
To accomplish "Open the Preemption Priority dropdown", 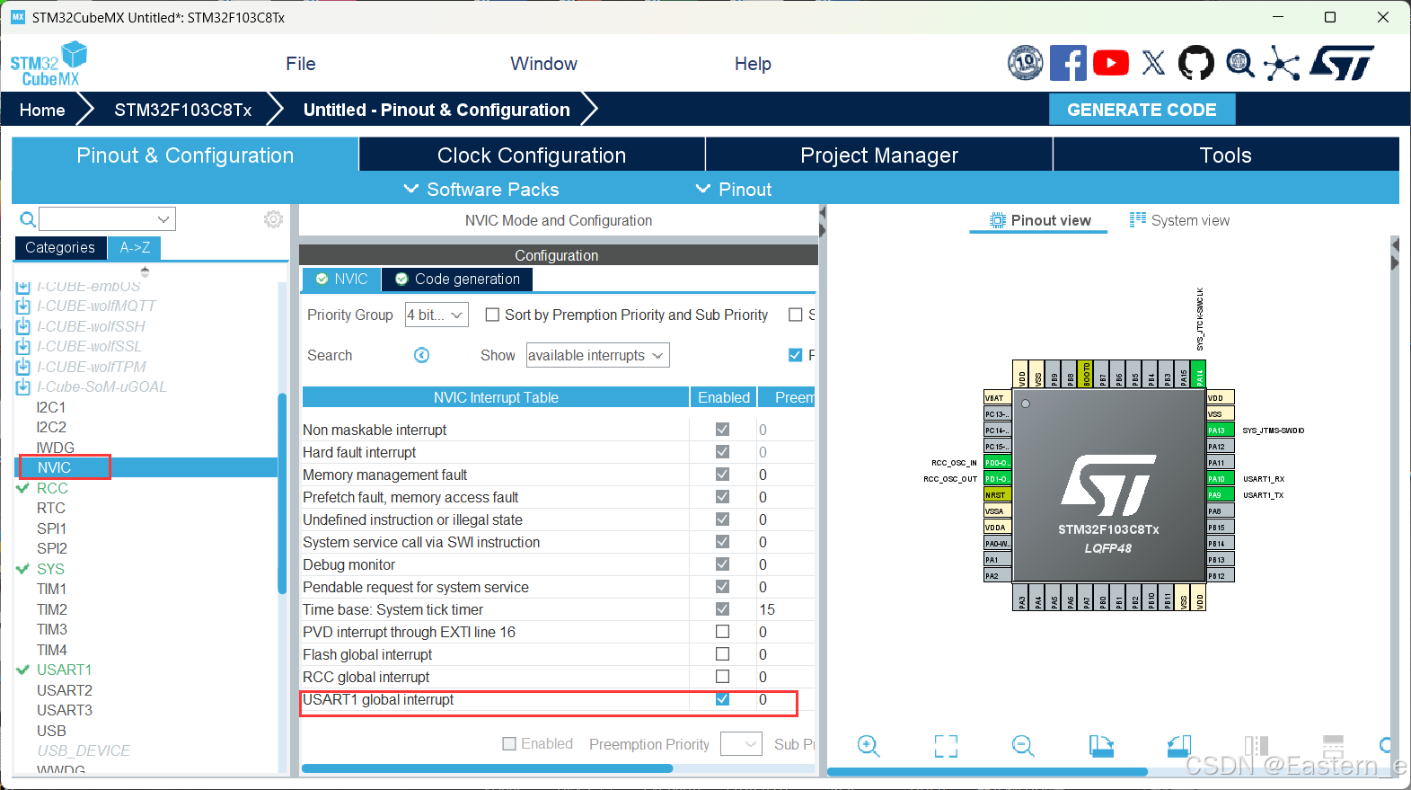I will pyautogui.click(x=742, y=744).
